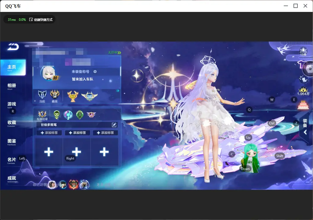
Task: Open title settings gear next to 未装备称号
Action: 95,71
